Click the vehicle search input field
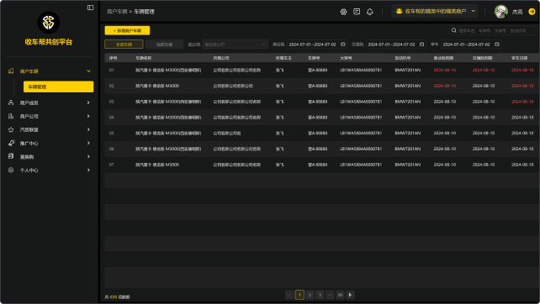 point(492,30)
